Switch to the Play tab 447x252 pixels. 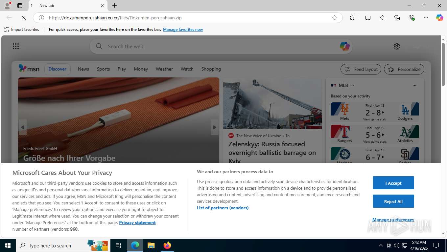122,69
